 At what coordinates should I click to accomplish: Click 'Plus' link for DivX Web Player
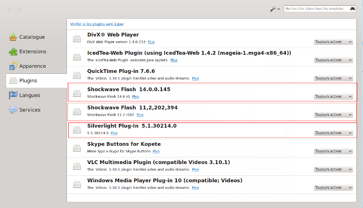pyautogui.click(x=151, y=42)
